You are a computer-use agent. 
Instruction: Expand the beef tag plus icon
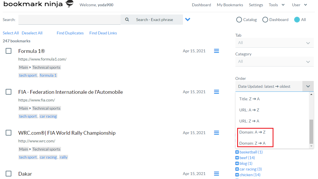click(237, 158)
